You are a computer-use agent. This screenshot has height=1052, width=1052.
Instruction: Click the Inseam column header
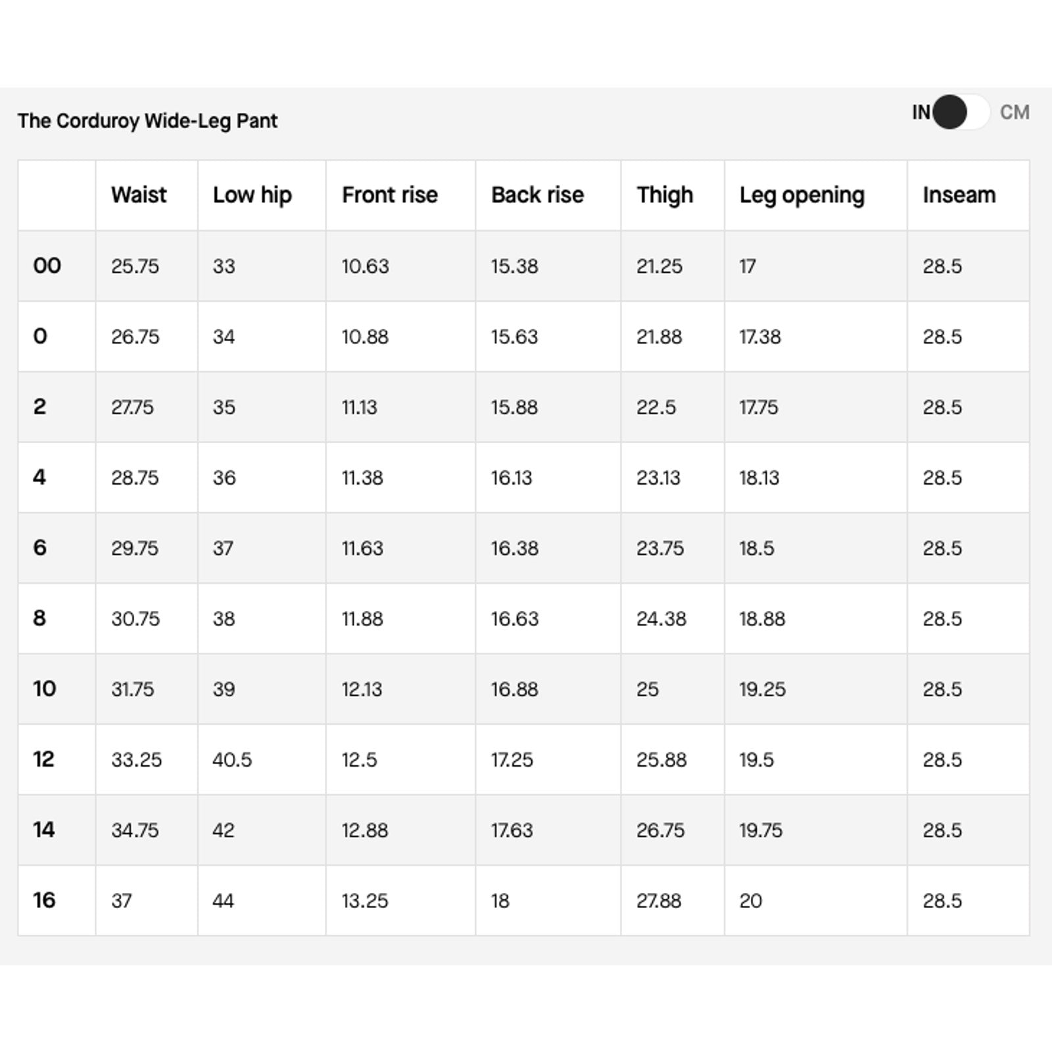959,195
